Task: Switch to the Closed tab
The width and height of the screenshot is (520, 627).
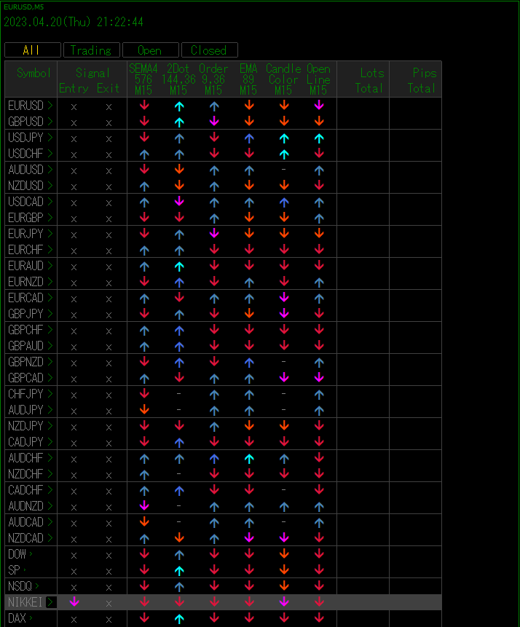Action: 210,50
